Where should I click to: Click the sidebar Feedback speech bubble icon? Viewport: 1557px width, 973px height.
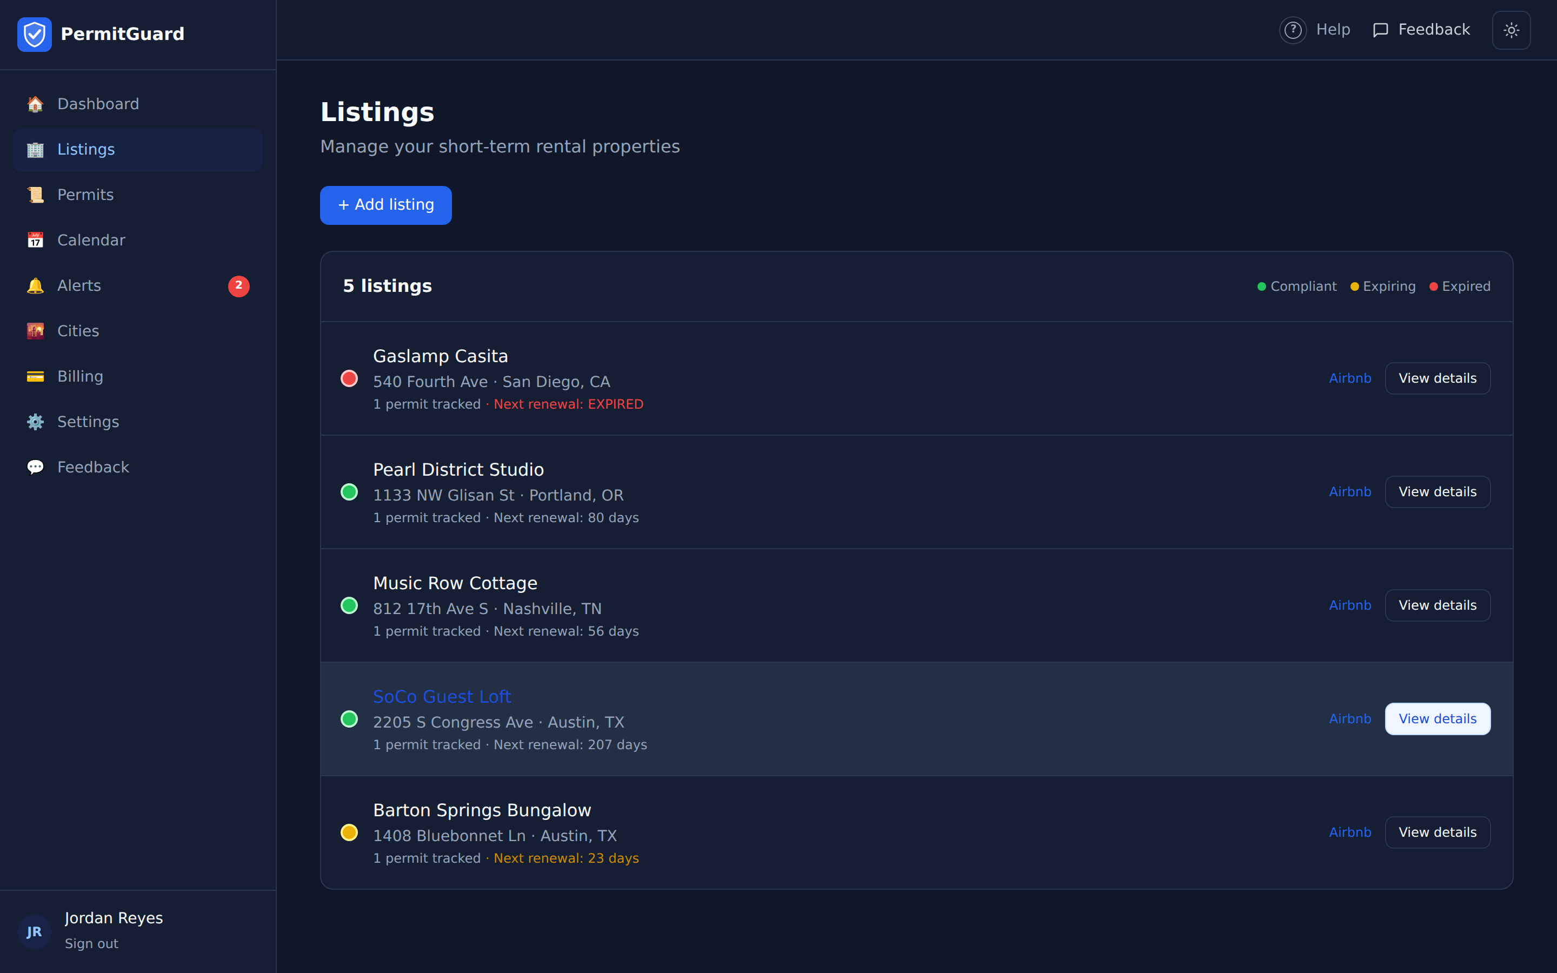[x=35, y=467]
